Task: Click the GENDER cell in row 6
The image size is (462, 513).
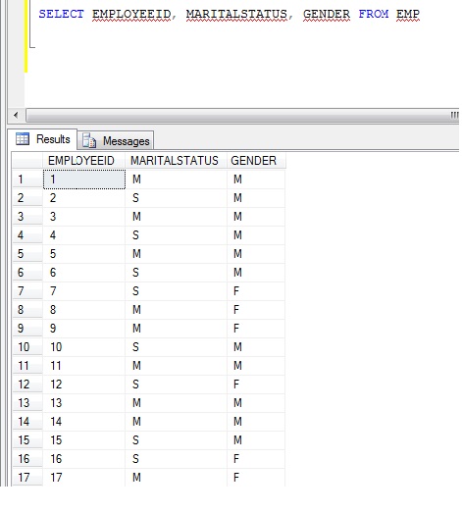Action: tap(256, 273)
